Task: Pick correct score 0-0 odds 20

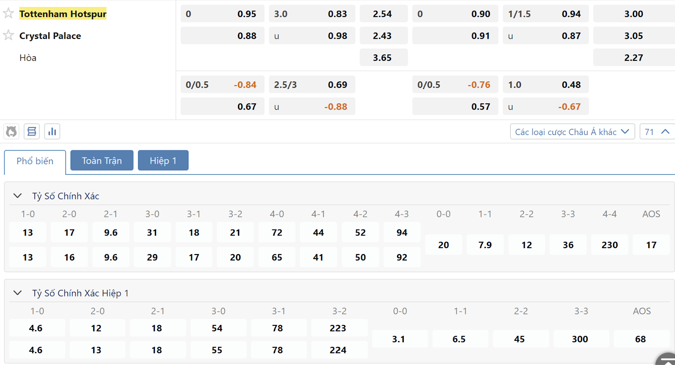Action: (x=443, y=245)
